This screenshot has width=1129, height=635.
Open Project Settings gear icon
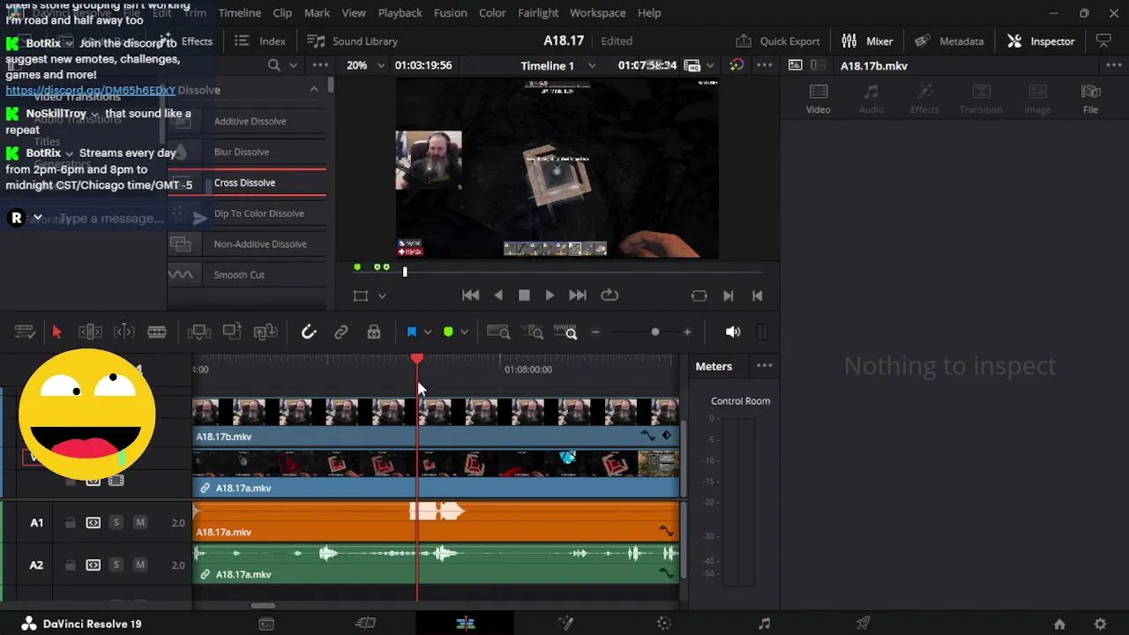tap(1100, 624)
